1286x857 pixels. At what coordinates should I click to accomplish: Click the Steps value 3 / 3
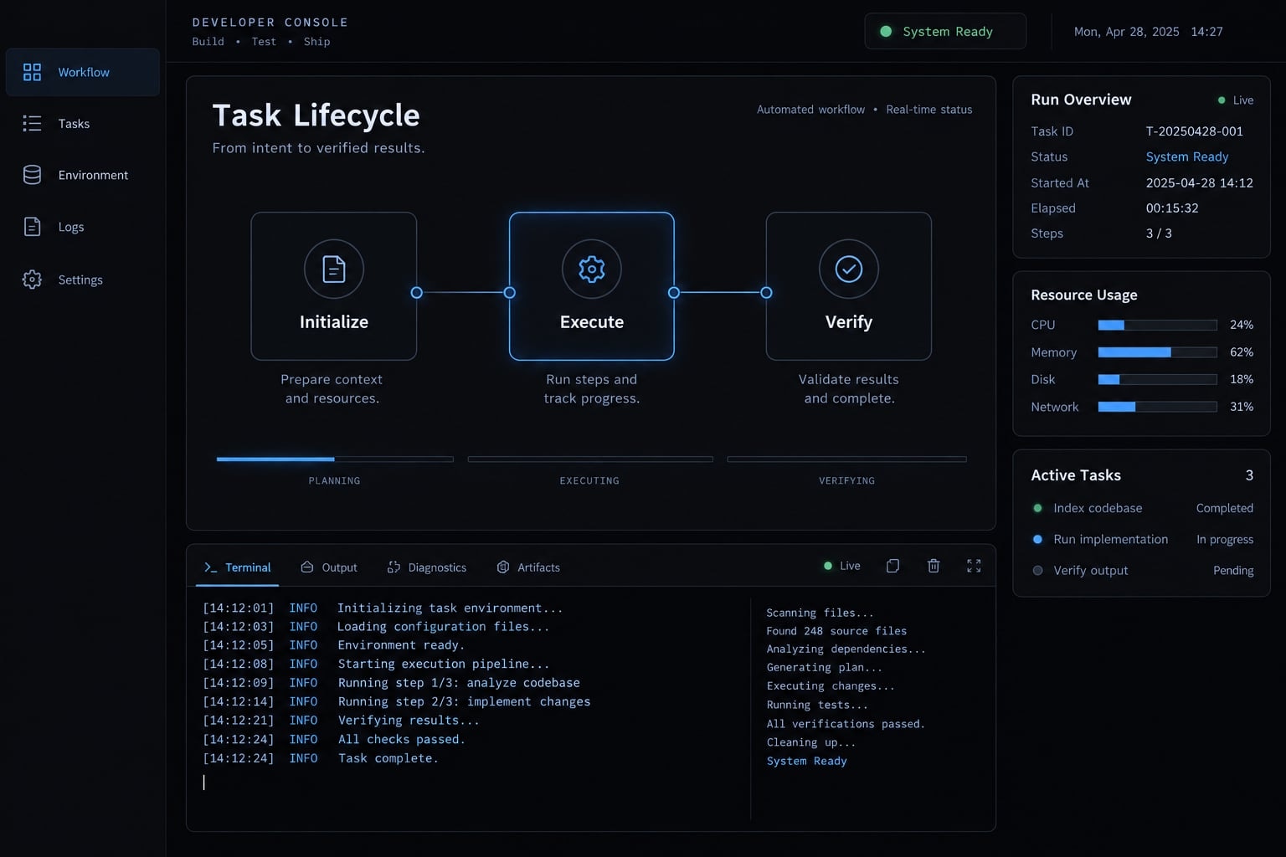pyautogui.click(x=1159, y=233)
